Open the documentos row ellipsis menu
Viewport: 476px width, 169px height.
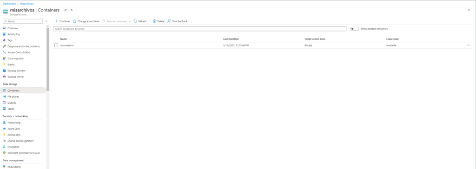[469, 45]
